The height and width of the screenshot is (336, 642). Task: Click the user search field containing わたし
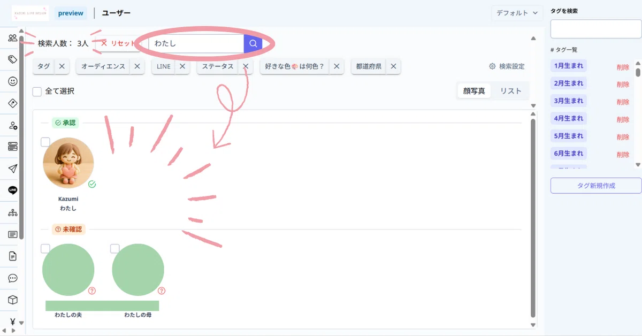coord(196,44)
